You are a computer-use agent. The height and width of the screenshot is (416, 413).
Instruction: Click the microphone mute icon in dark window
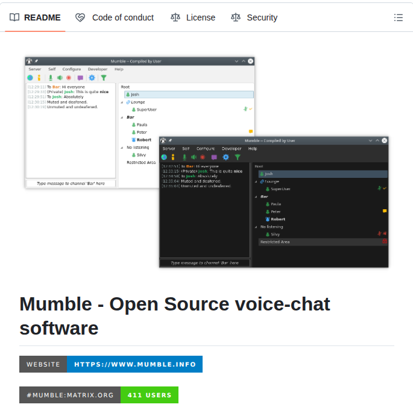point(184,157)
